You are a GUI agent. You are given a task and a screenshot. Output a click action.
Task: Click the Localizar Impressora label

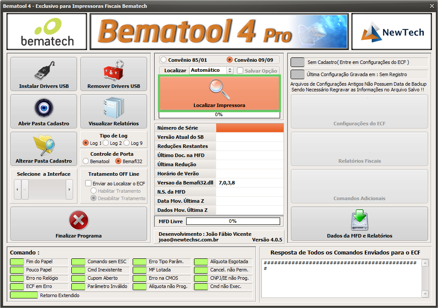(219, 105)
